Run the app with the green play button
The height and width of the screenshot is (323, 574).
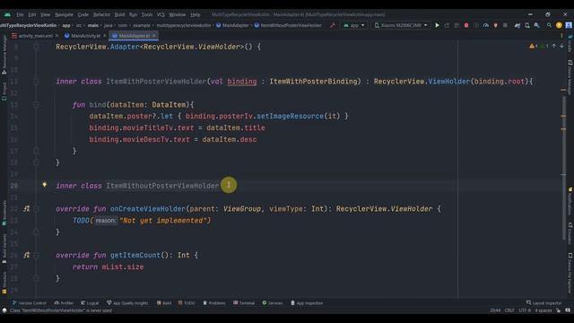tap(437, 25)
